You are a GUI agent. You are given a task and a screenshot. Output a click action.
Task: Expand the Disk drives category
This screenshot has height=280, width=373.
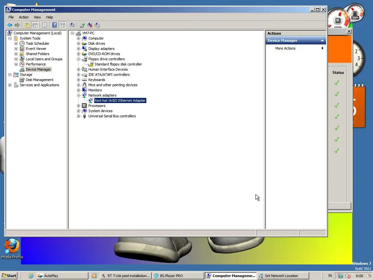78,43
